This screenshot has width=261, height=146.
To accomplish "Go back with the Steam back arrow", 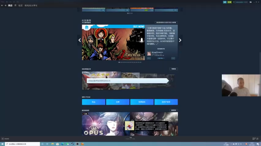I will [x=2, y=6].
